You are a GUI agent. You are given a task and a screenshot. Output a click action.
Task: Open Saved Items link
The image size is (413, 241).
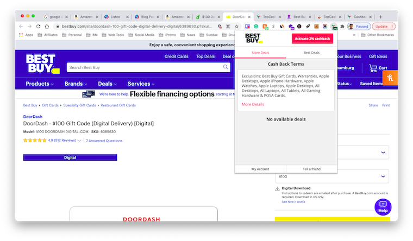tap(371, 84)
